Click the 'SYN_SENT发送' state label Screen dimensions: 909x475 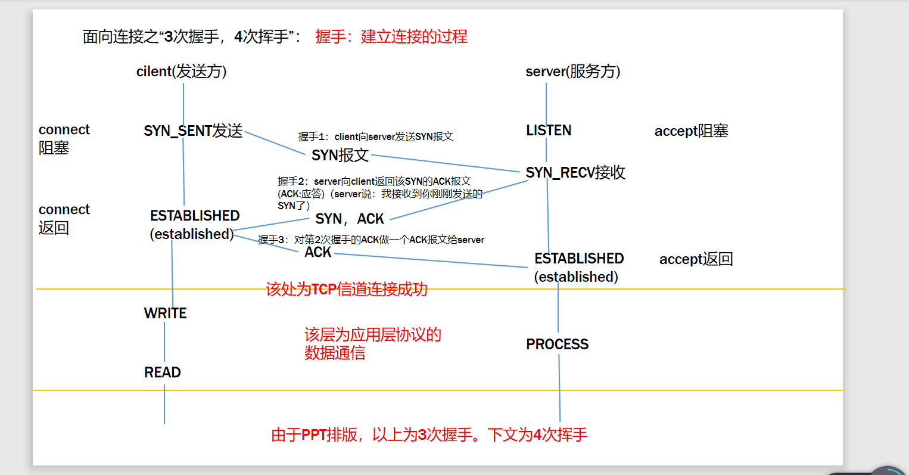coord(194,131)
